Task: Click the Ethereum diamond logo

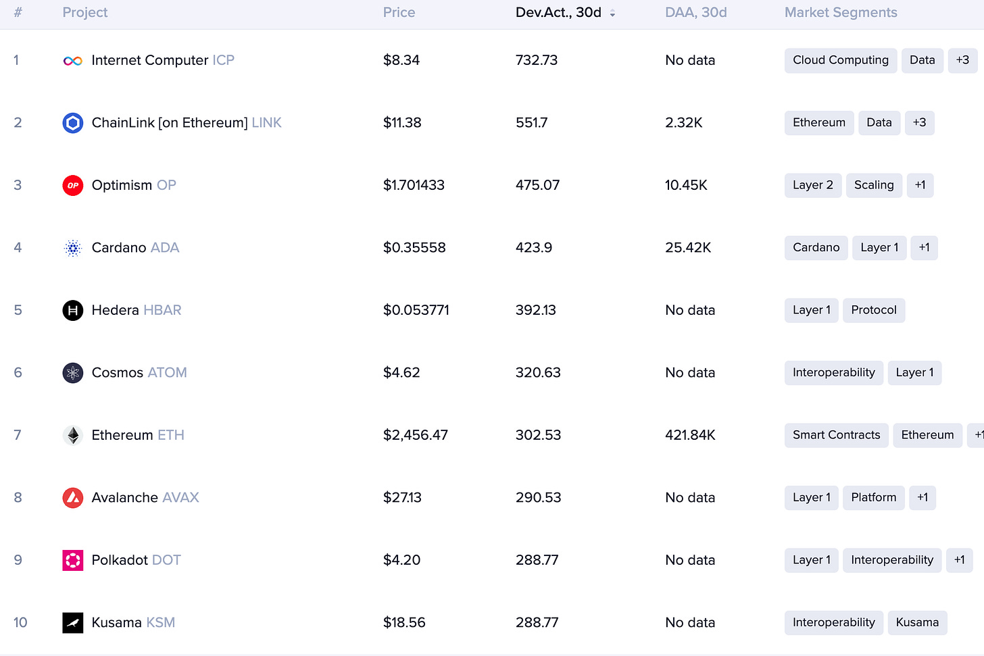Action: [x=73, y=435]
